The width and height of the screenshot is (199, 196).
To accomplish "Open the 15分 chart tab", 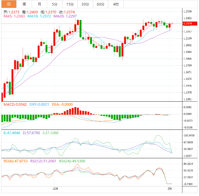I will tap(70, 4).
